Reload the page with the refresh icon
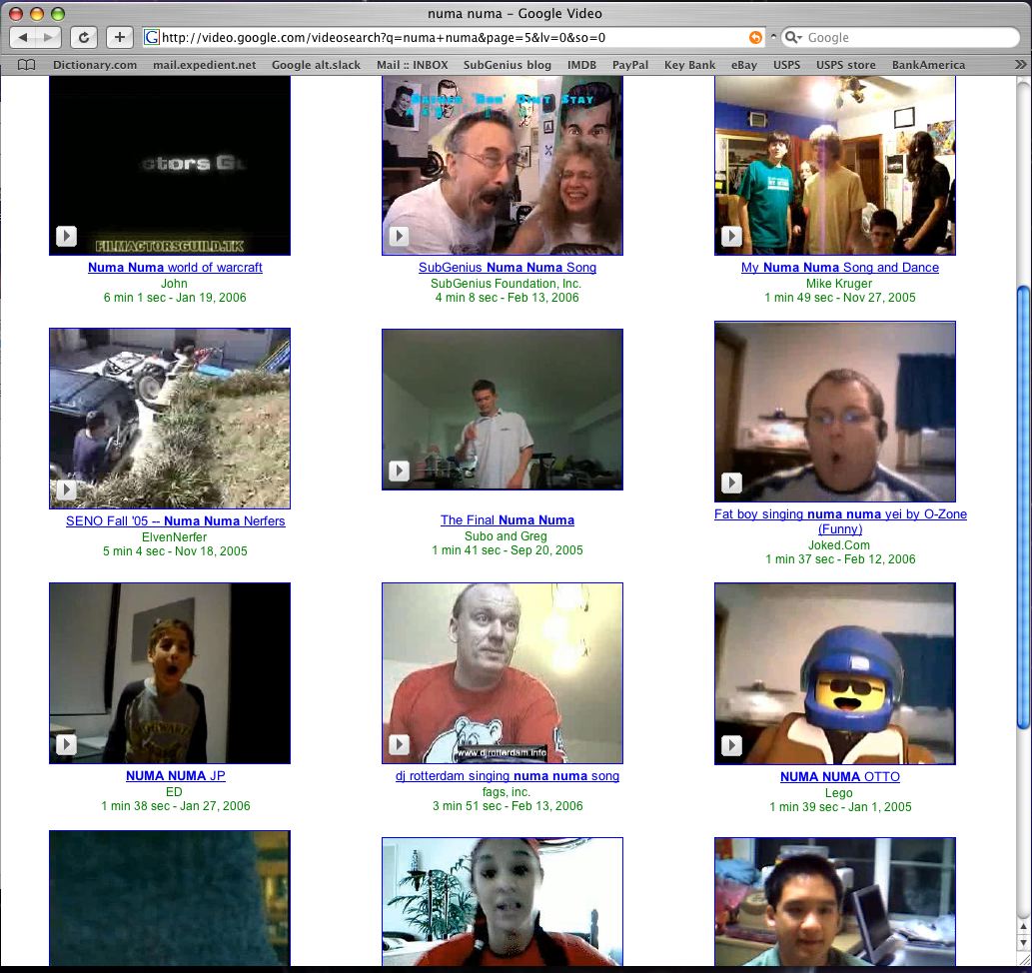This screenshot has width=1032, height=973. [84, 38]
